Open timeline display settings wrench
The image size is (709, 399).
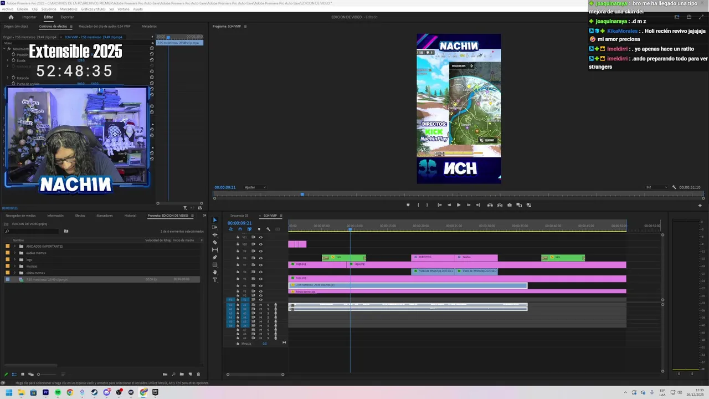[x=268, y=229]
